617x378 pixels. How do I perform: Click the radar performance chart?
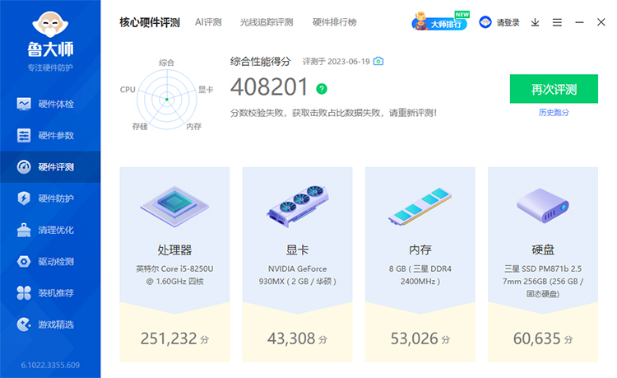167,99
